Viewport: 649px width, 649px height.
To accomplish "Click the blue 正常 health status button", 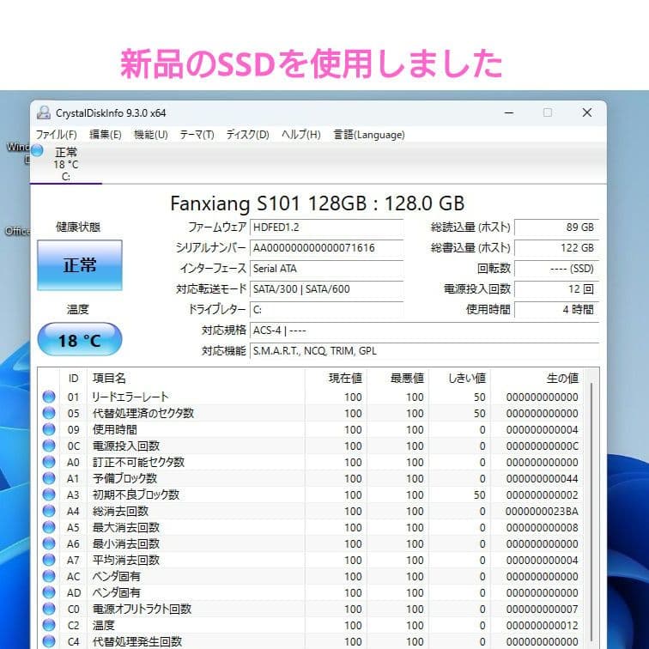I will (x=80, y=265).
